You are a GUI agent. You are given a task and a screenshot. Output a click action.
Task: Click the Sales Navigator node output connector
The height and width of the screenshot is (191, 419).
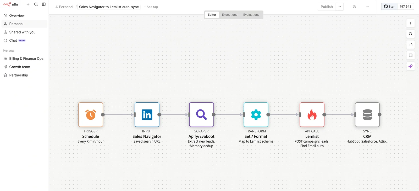tap(159, 115)
